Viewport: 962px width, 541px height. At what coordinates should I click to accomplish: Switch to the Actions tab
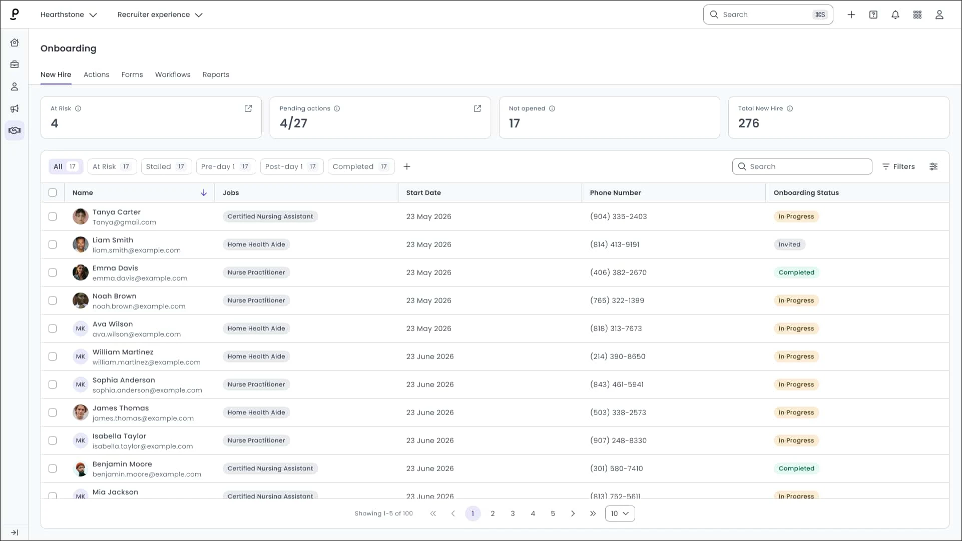point(96,74)
